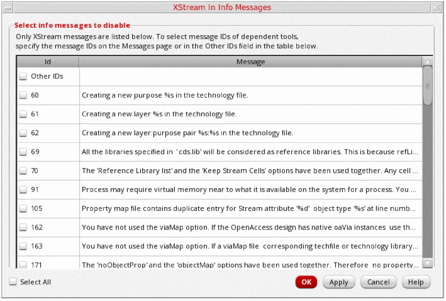Screen dimensions: 446x301
Task: Select 'If a viaMap file corresponding techfile' message
Action: point(251,246)
